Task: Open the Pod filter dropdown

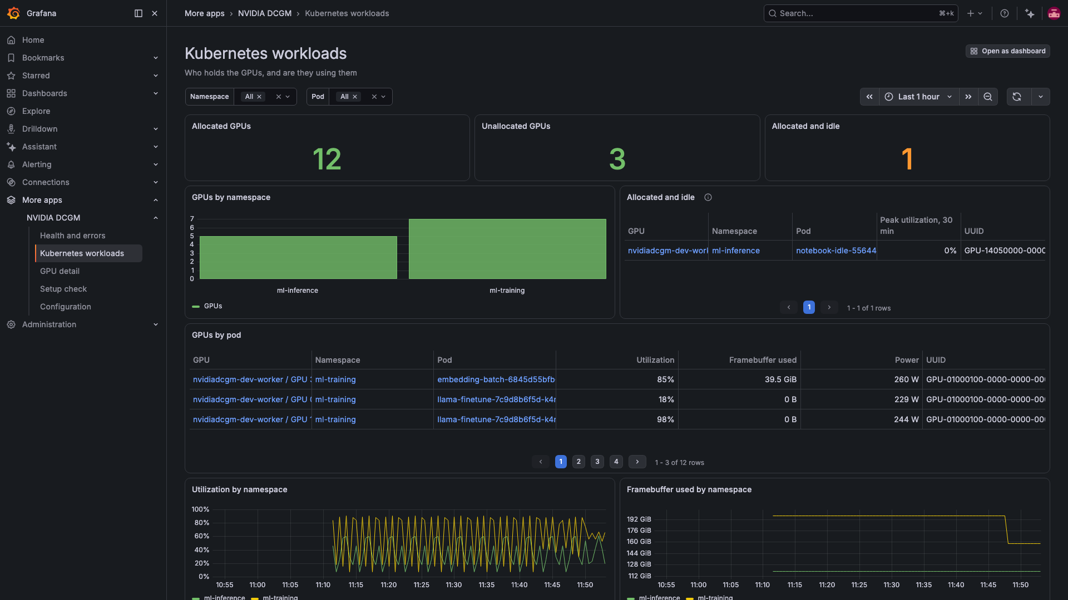Action: point(383,97)
